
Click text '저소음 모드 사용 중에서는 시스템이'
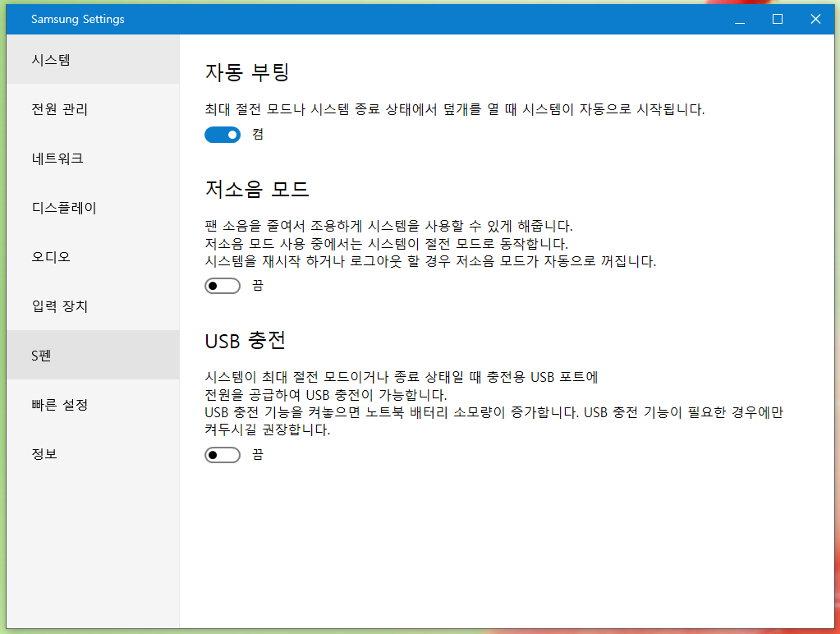click(x=312, y=244)
